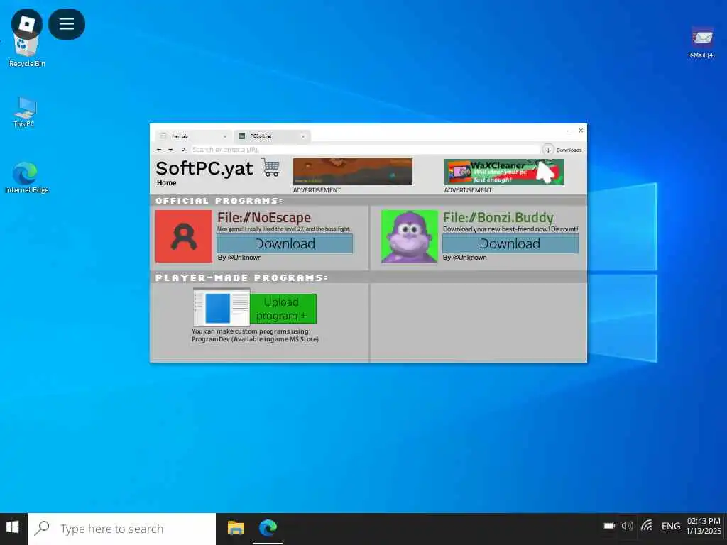Open the Roblox logo button
The height and width of the screenshot is (545, 727).
click(x=27, y=24)
